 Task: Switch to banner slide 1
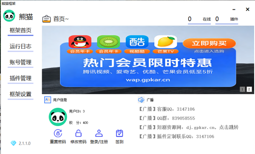coord(242,89)
